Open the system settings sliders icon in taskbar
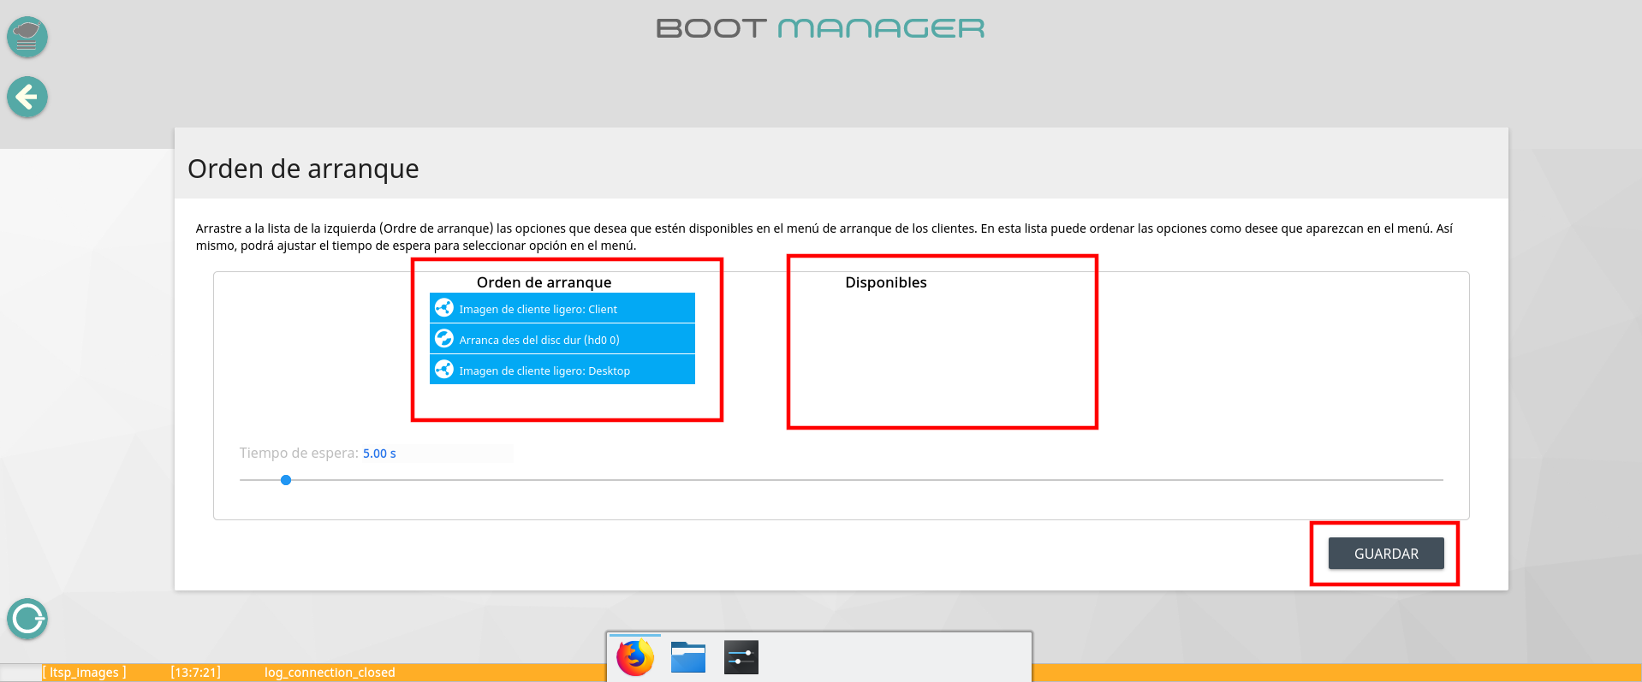The width and height of the screenshot is (1642, 682). tap(741, 657)
